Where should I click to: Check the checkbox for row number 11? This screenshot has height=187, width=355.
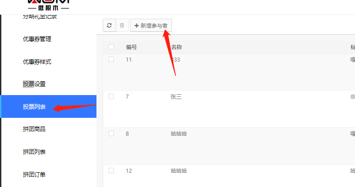(x=111, y=59)
